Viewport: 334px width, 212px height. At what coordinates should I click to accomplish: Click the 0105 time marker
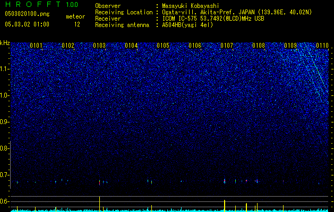(x=163, y=46)
